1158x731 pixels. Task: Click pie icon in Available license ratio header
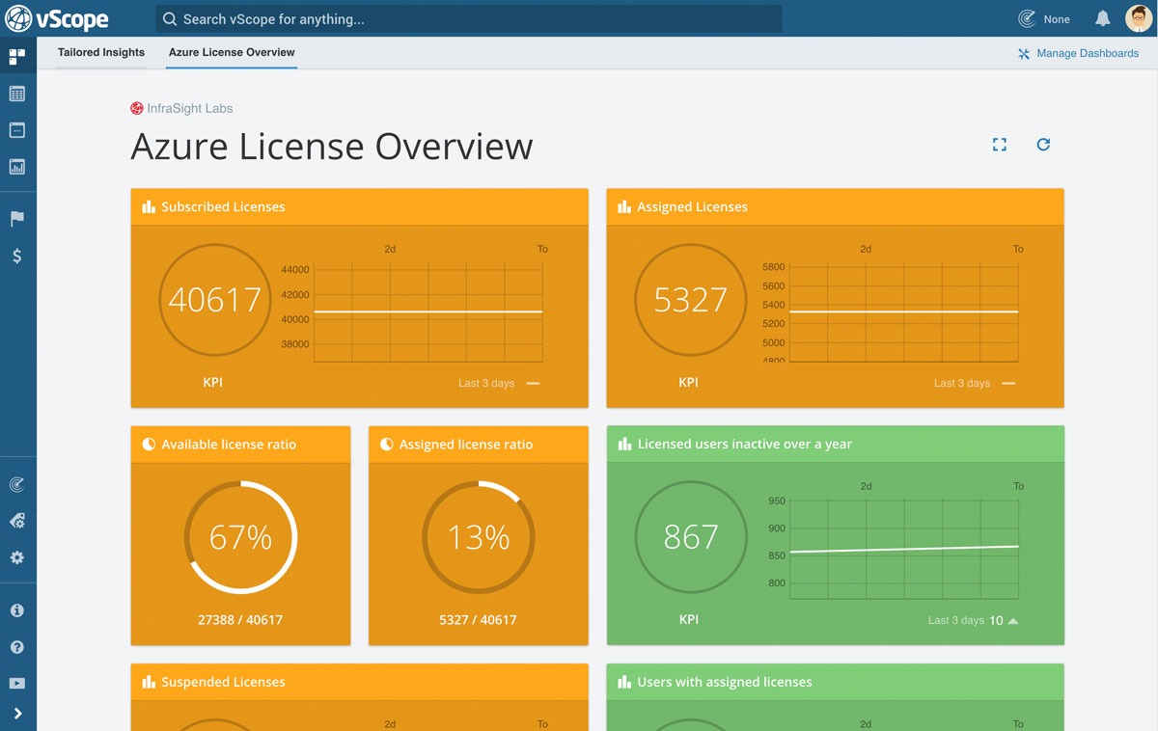(149, 445)
